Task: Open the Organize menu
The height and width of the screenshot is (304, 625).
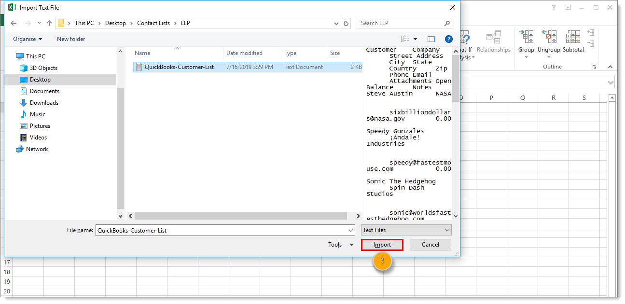Action: coord(28,39)
